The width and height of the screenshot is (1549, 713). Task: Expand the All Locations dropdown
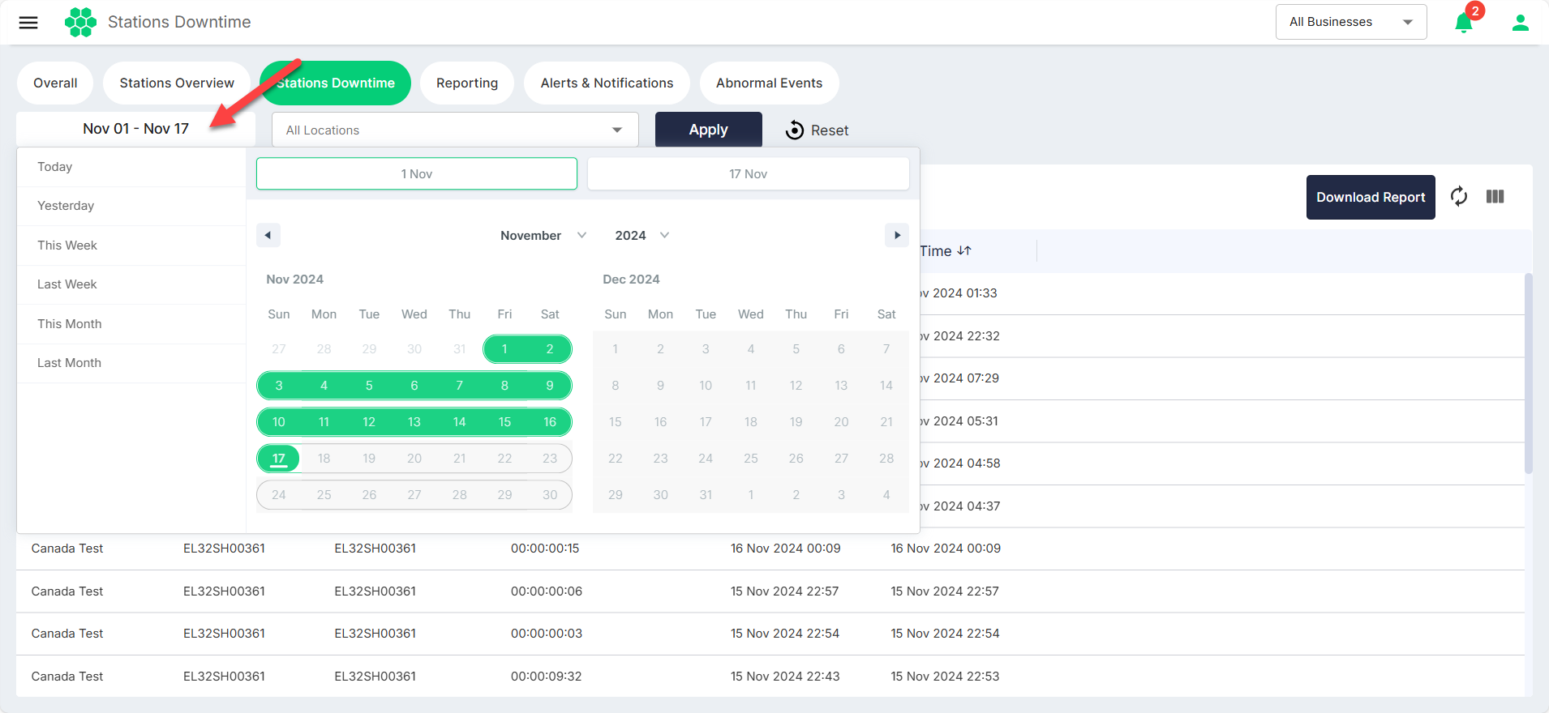[455, 130]
